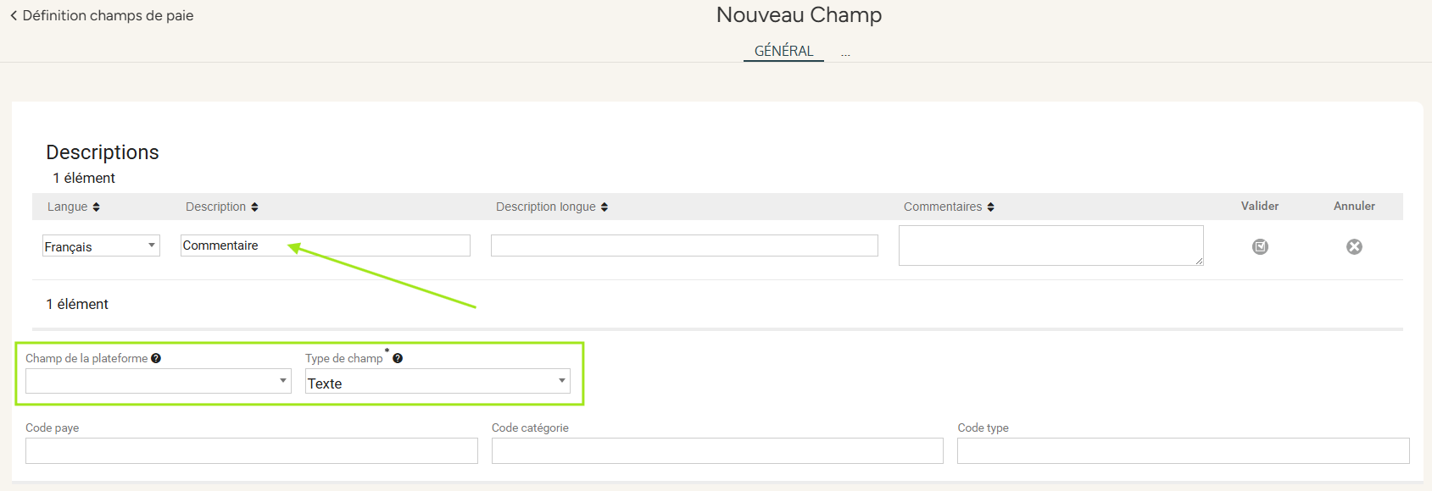Go back to Définition champs de paie

click(102, 15)
